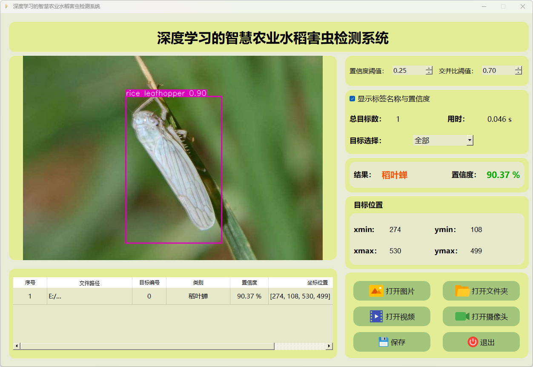Click the floppy disk save icon
The image size is (533, 367).
(383, 342)
